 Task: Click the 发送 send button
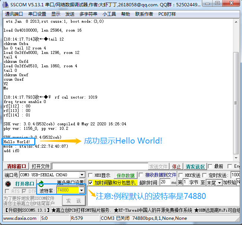[x=74, y=200]
